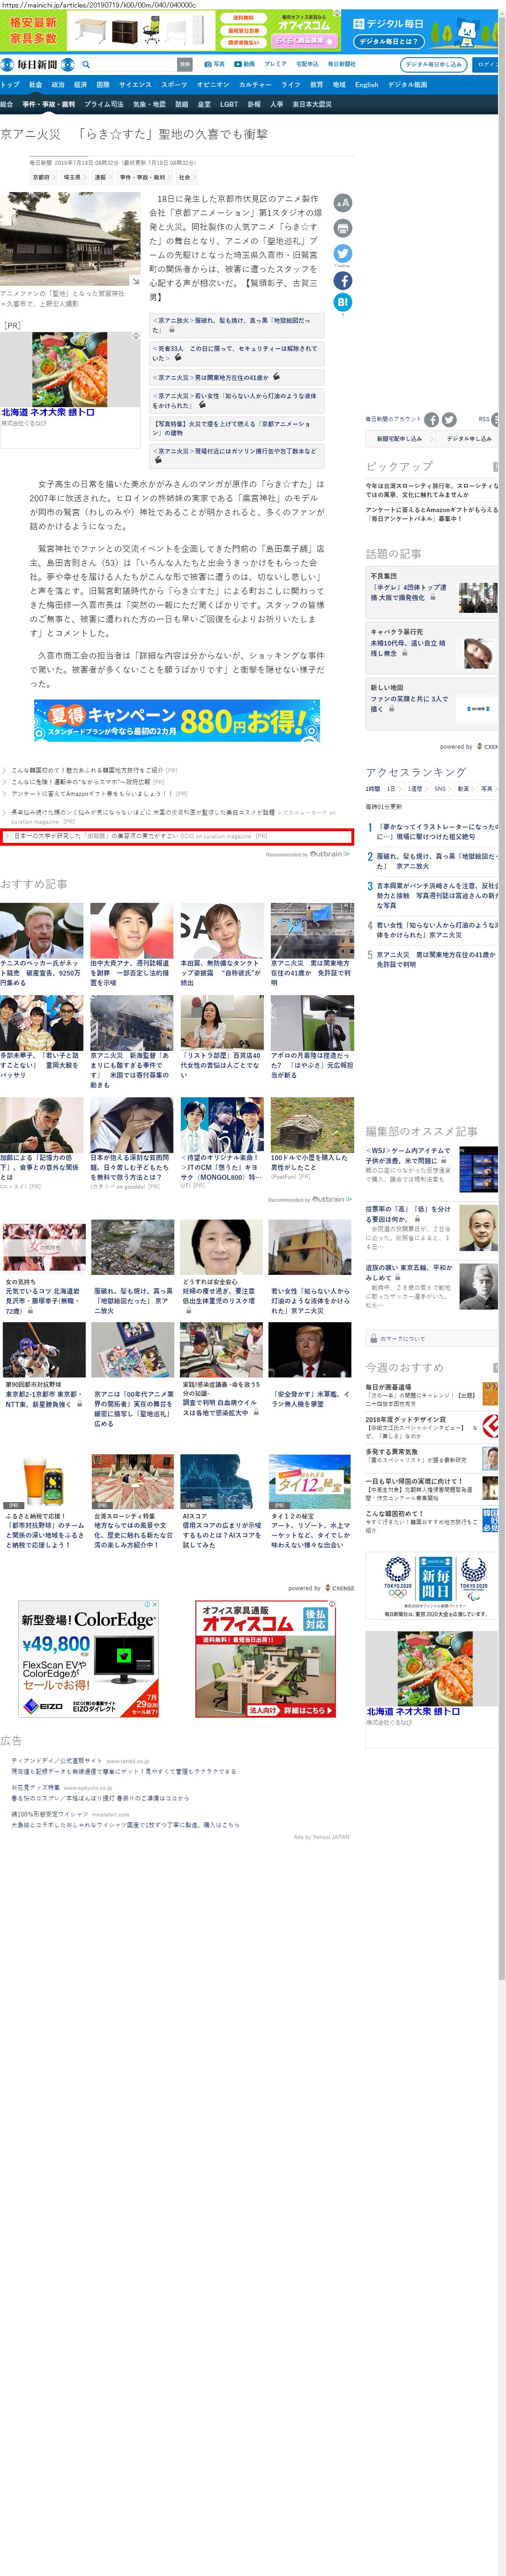Select the 気象・地震 sub-navigation item

(149, 104)
